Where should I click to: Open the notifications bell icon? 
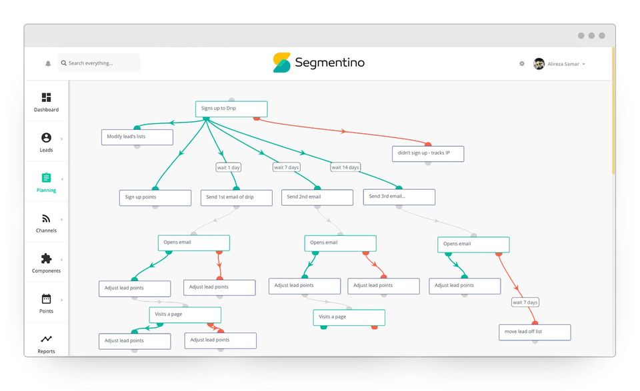pyautogui.click(x=48, y=63)
